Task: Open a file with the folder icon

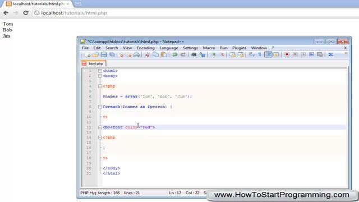Action: (x=96, y=54)
